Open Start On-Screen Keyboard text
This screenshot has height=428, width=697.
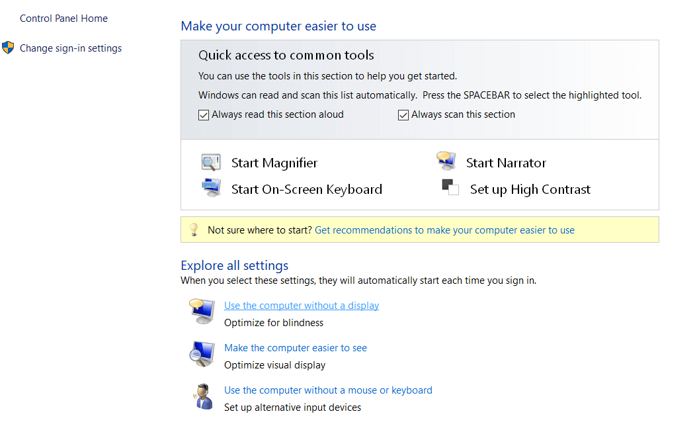coord(307,189)
